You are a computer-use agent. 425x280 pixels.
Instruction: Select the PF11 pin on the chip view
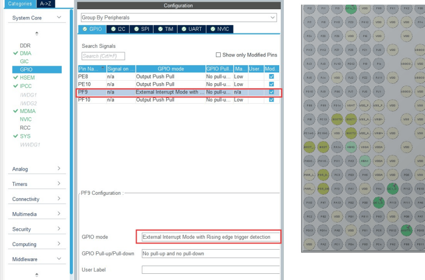coord(407,202)
